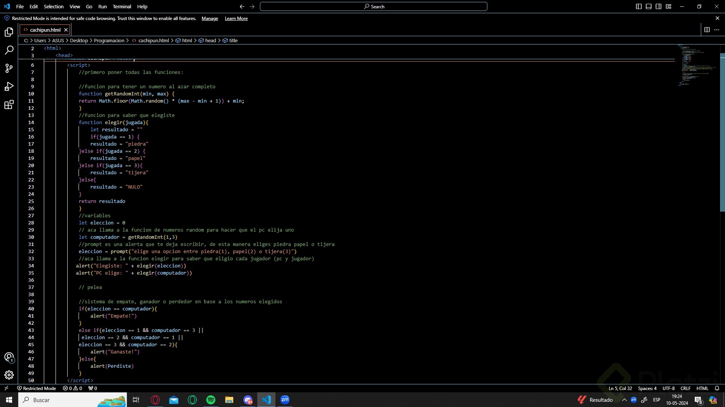The image size is (725, 407).
Task: Open the Go menu
Action: pyautogui.click(x=89, y=6)
